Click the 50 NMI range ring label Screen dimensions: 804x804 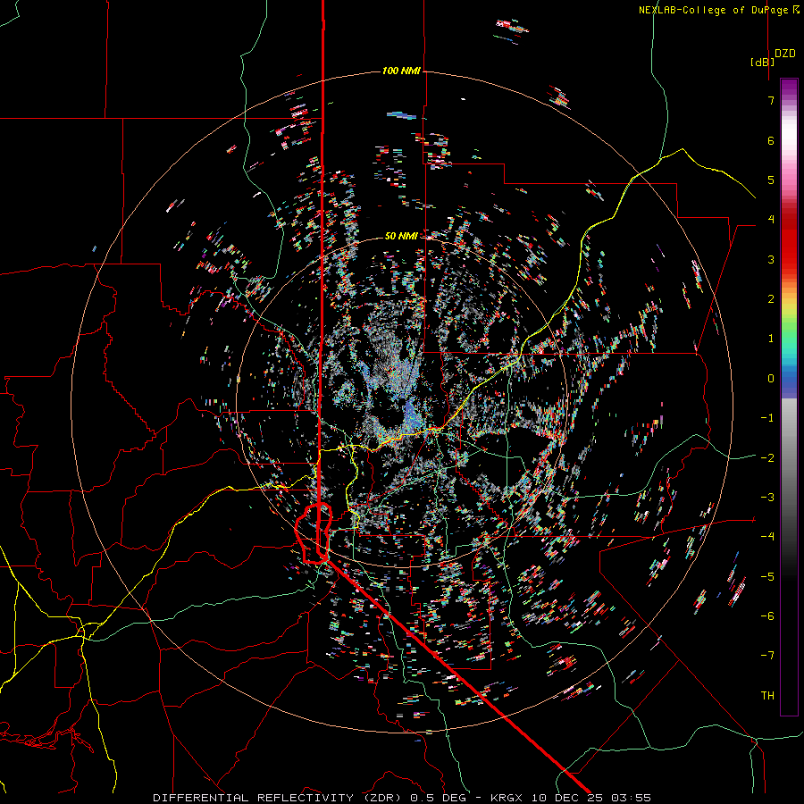pyautogui.click(x=401, y=236)
